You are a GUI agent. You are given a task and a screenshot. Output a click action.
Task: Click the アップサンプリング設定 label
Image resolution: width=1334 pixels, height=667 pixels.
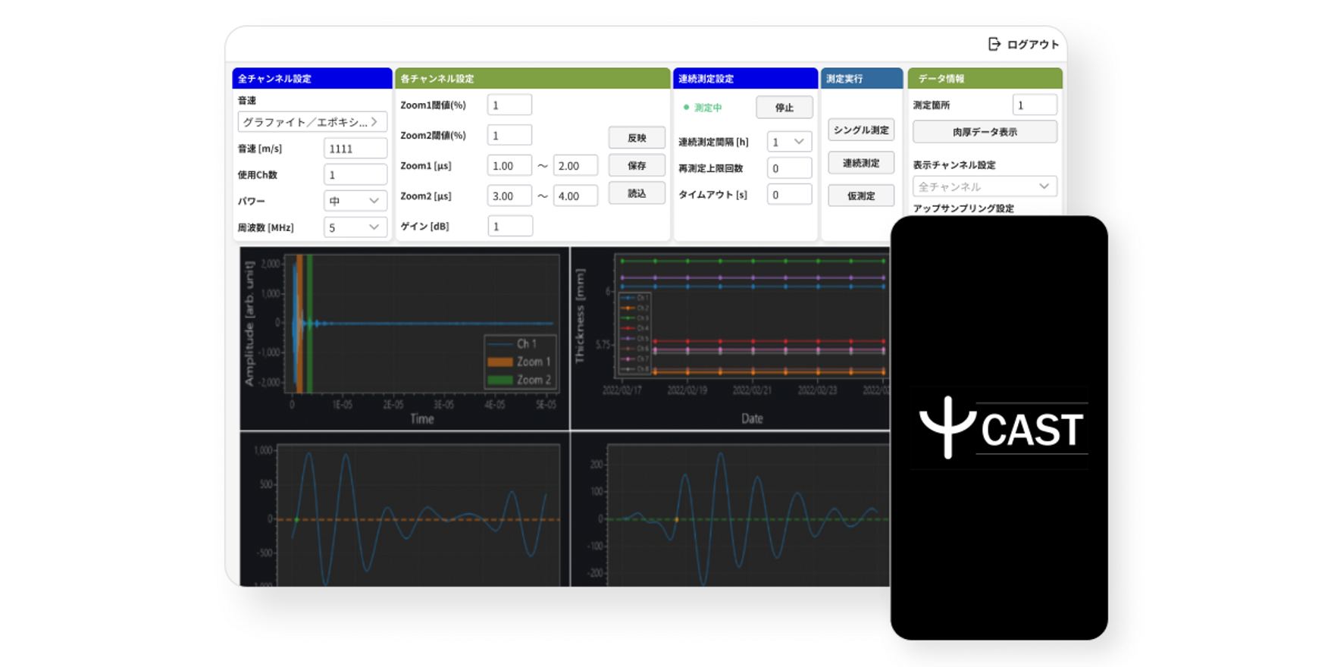click(x=963, y=208)
